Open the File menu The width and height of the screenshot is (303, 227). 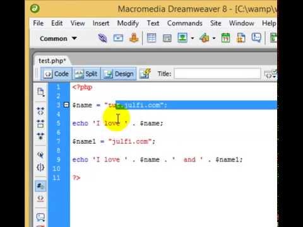(x=39, y=23)
